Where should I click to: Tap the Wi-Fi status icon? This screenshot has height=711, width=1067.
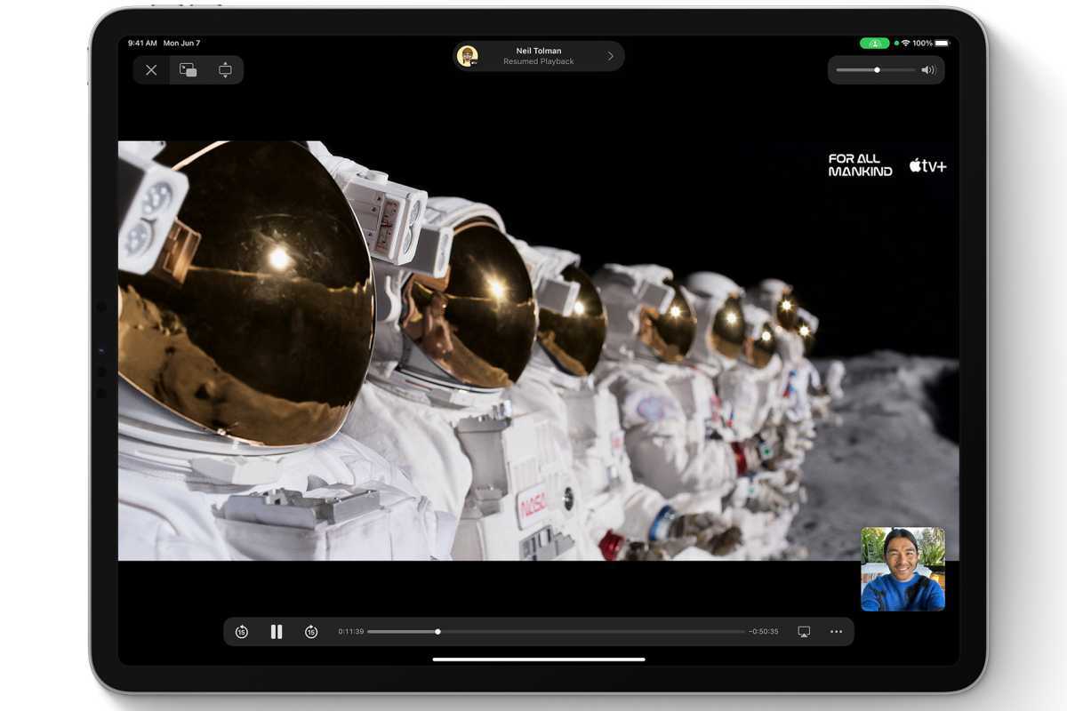click(905, 43)
